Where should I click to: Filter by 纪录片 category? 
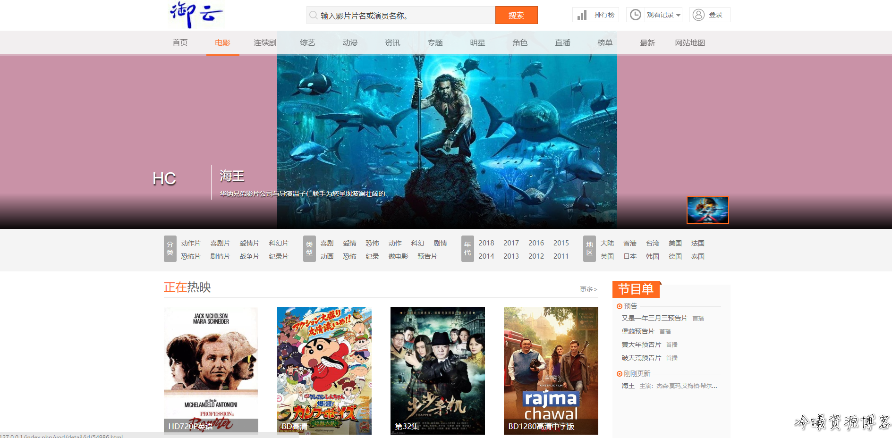279,256
